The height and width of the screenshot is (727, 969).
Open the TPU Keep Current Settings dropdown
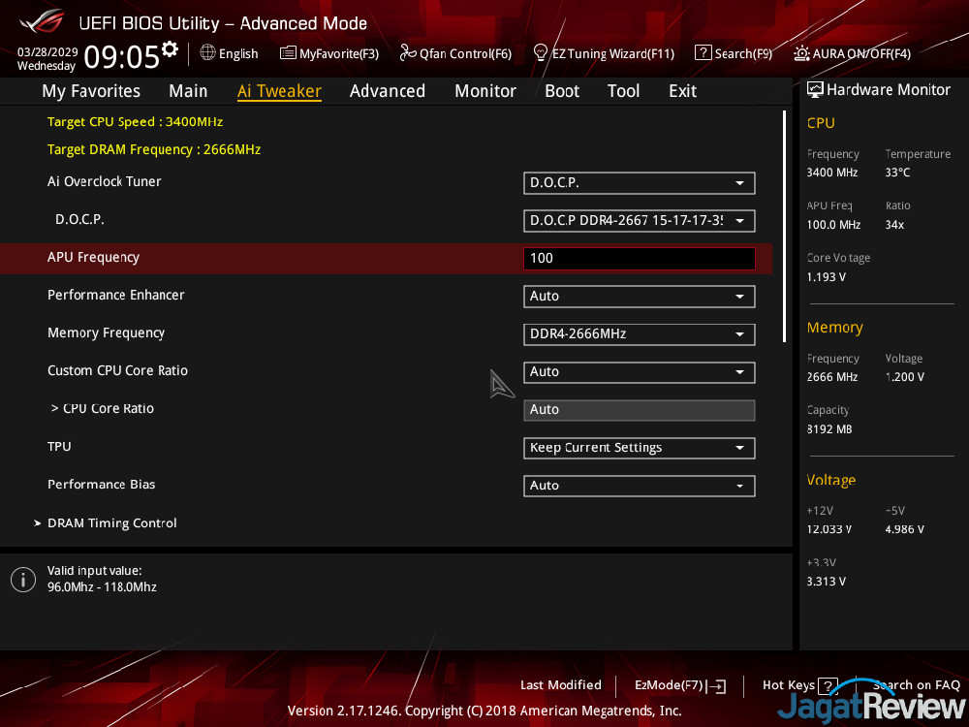(x=639, y=448)
